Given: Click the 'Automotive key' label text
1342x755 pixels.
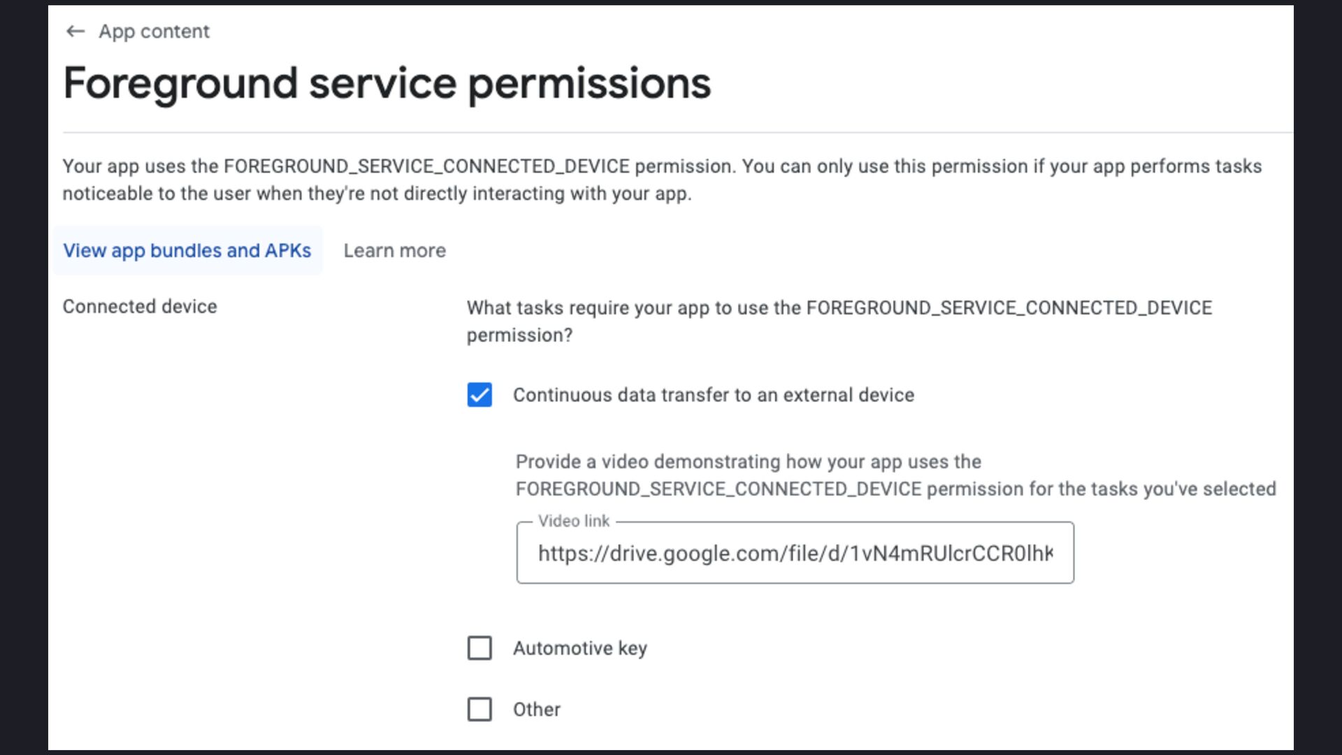Looking at the screenshot, I should click(x=579, y=648).
